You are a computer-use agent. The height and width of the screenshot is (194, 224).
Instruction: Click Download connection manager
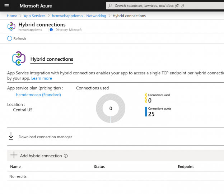click(46, 137)
